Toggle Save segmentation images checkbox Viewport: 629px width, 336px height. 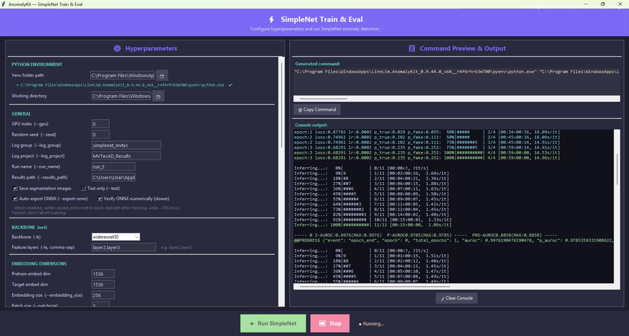coord(15,188)
